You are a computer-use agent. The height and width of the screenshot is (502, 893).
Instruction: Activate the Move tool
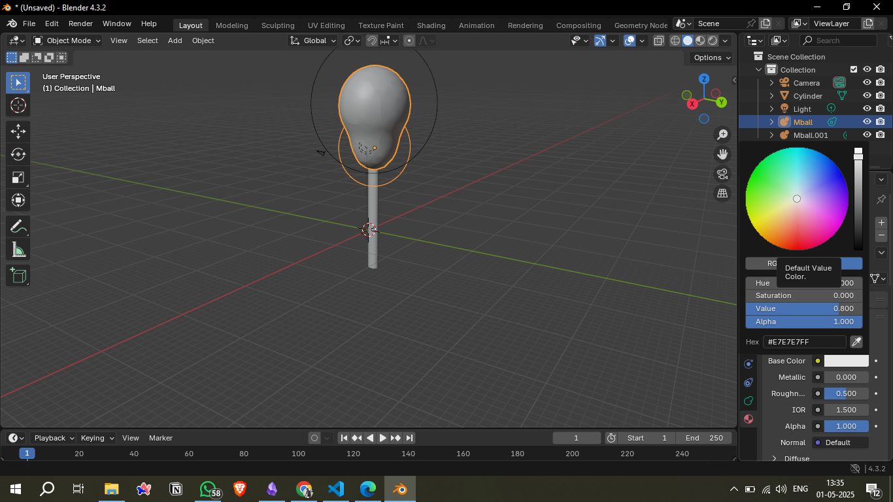[18, 131]
